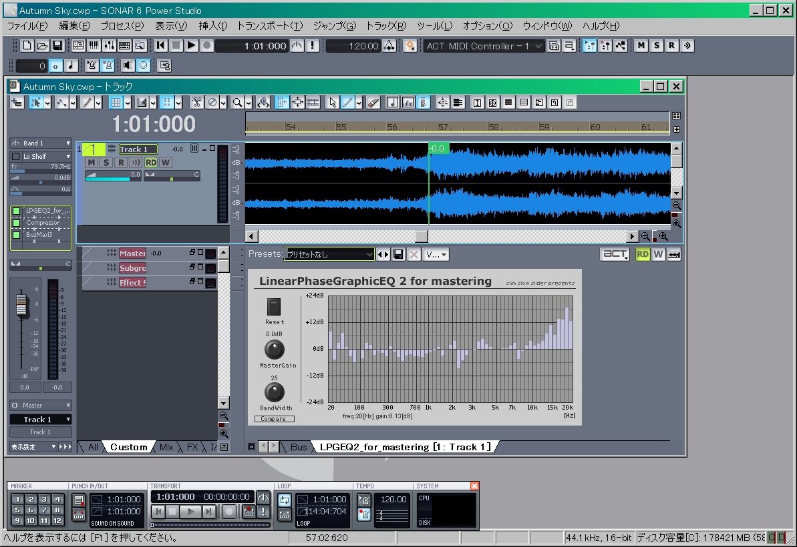The image size is (797, 547).
Task: Click the Scissors split tool
Action: (196, 103)
